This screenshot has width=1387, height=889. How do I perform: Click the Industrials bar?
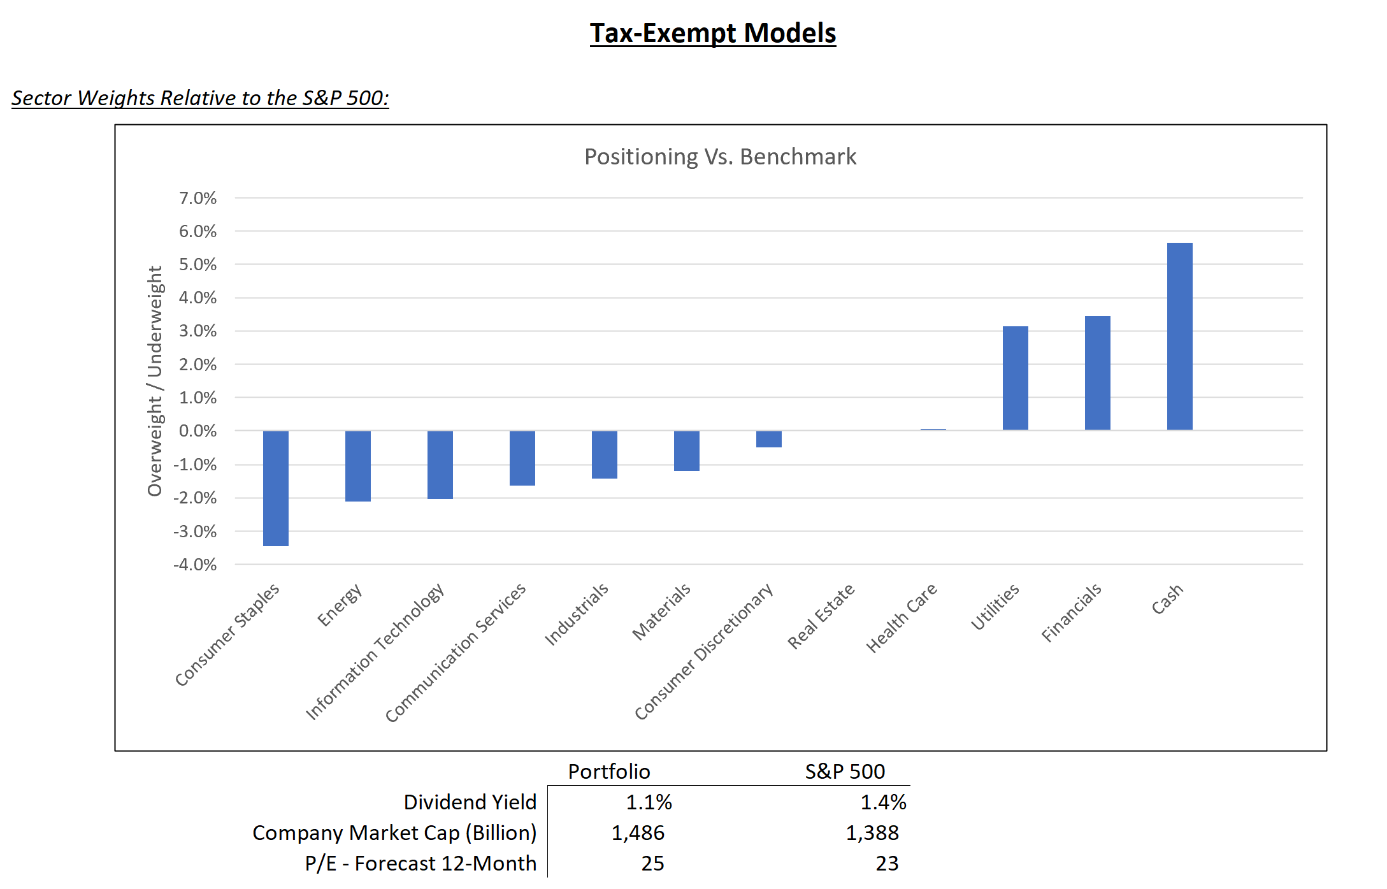tap(605, 454)
